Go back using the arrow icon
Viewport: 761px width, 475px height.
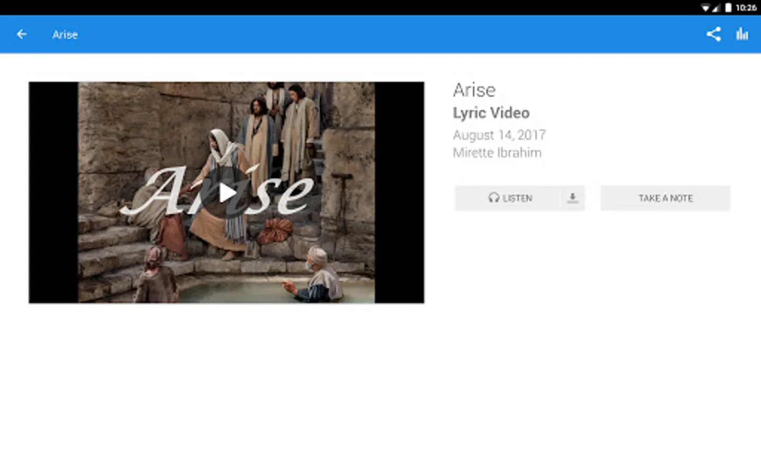(22, 34)
